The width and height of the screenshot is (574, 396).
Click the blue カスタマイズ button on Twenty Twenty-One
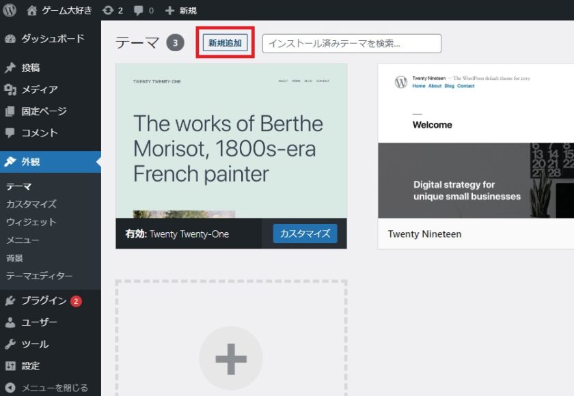pos(305,234)
